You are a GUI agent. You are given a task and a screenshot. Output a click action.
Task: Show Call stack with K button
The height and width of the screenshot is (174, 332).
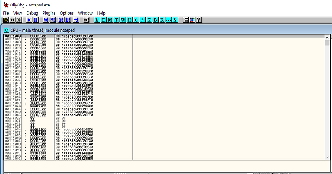click(149, 20)
